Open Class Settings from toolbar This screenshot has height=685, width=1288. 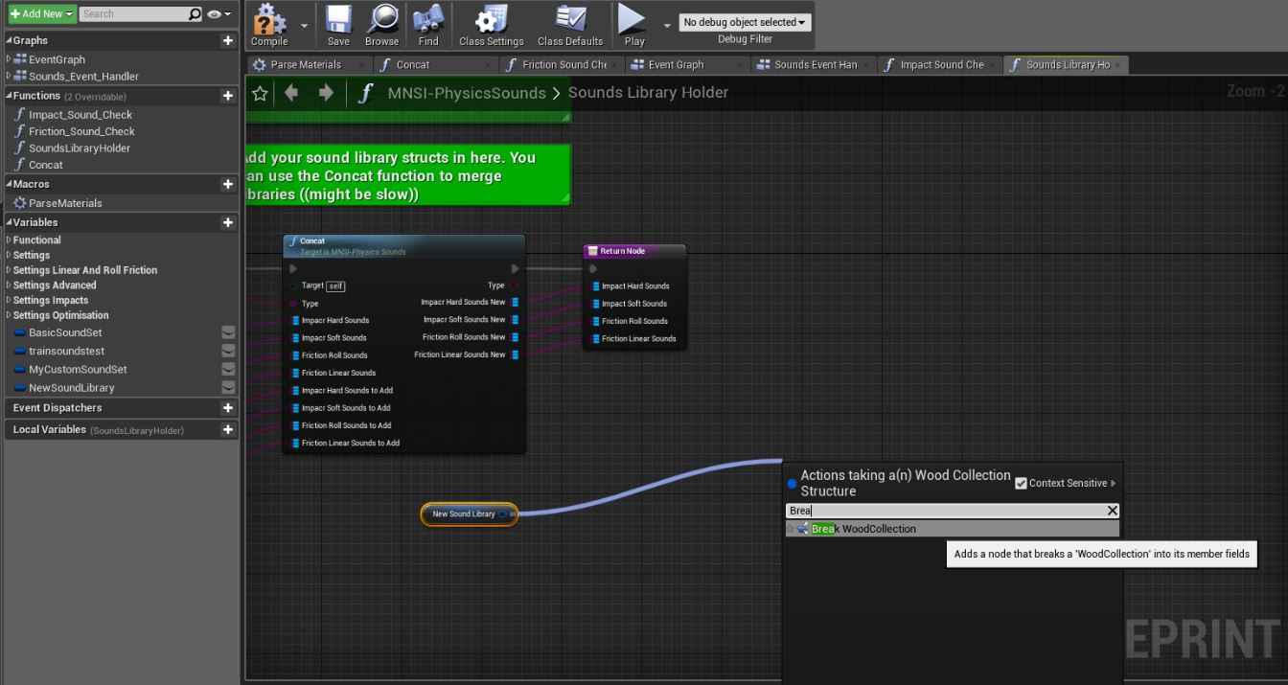pos(491,21)
